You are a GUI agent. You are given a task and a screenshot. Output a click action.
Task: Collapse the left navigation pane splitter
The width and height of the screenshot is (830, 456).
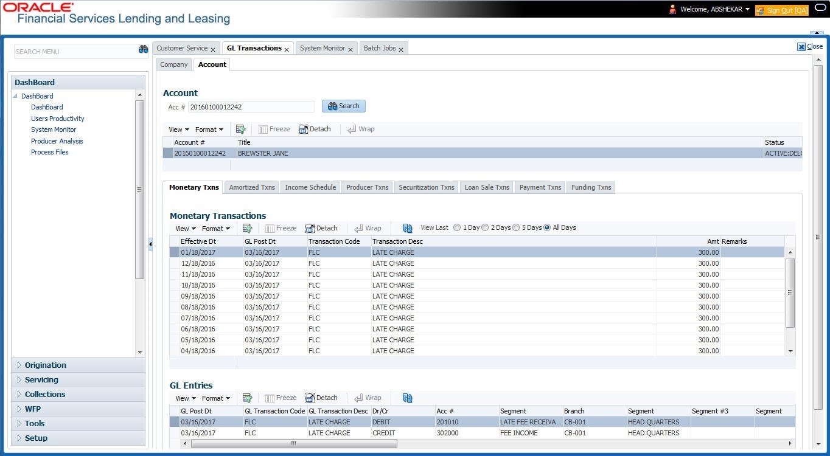point(150,244)
